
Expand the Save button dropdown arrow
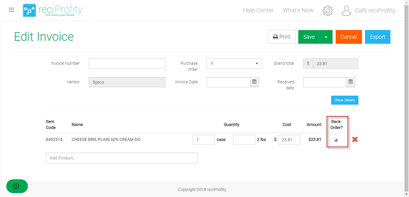click(326, 37)
